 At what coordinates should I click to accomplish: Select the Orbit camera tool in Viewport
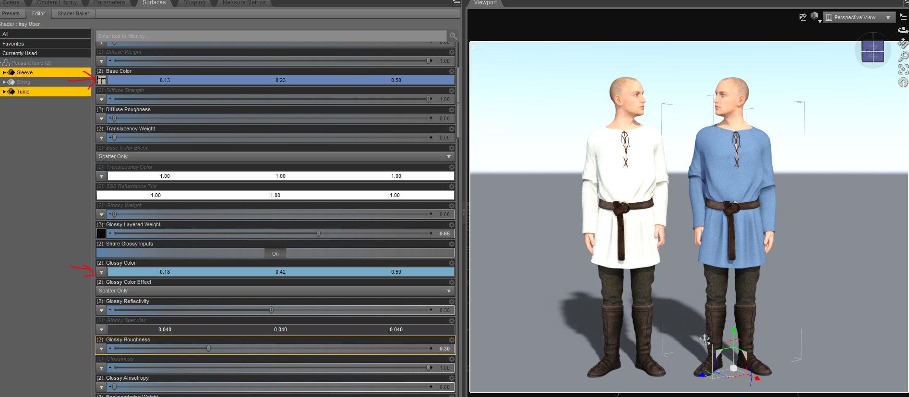903,30
